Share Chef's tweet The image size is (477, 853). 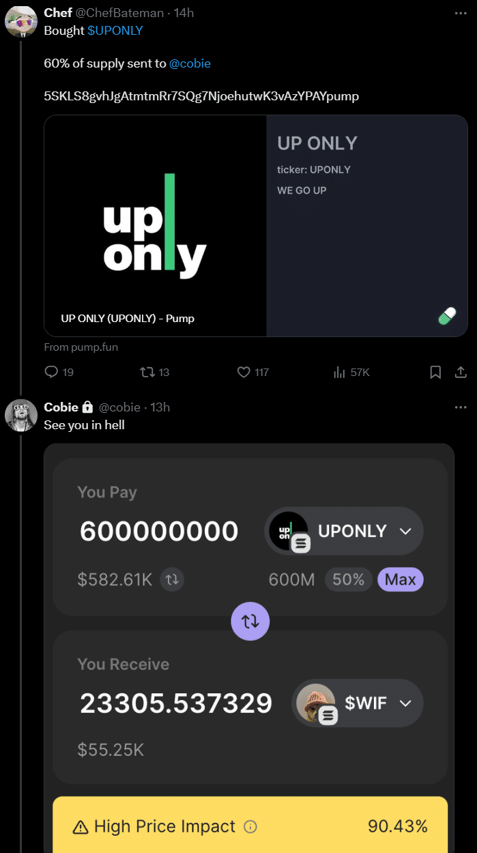(461, 372)
